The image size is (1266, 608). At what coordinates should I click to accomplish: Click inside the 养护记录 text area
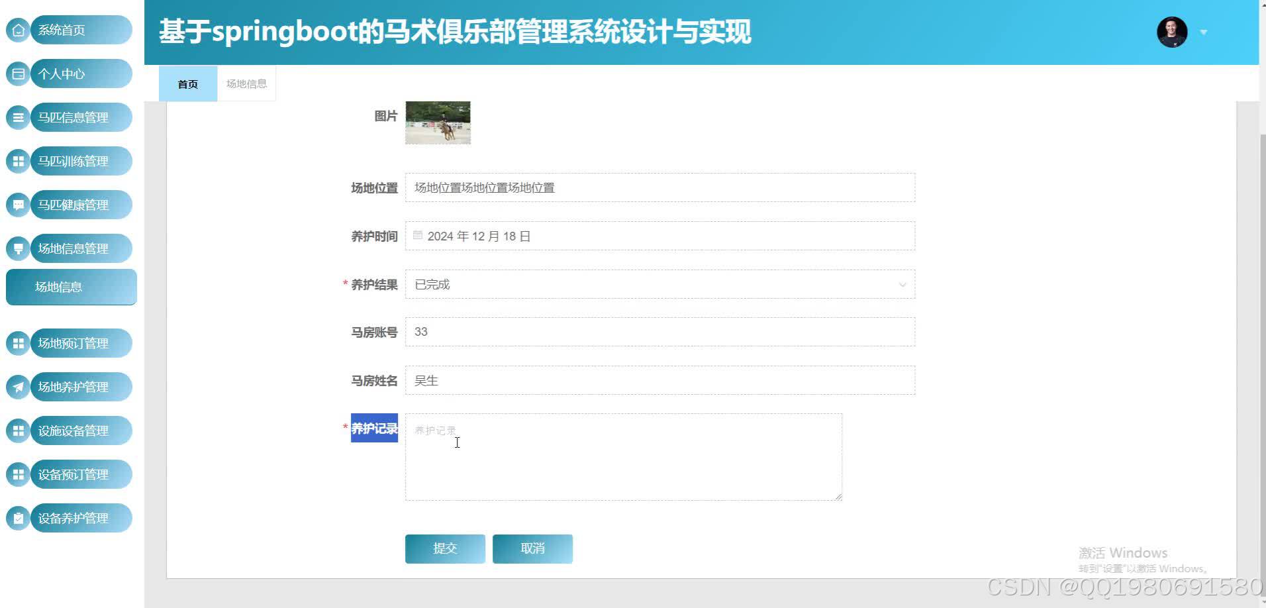point(622,457)
